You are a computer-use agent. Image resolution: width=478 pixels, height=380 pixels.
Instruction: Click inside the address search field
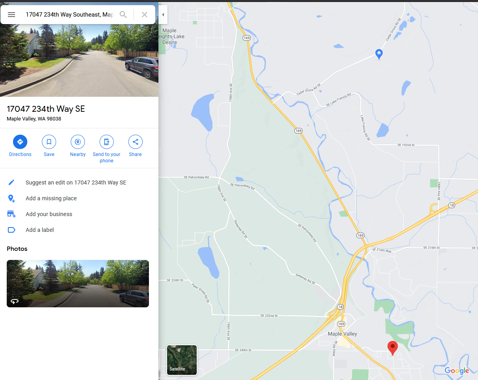(x=70, y=15)
